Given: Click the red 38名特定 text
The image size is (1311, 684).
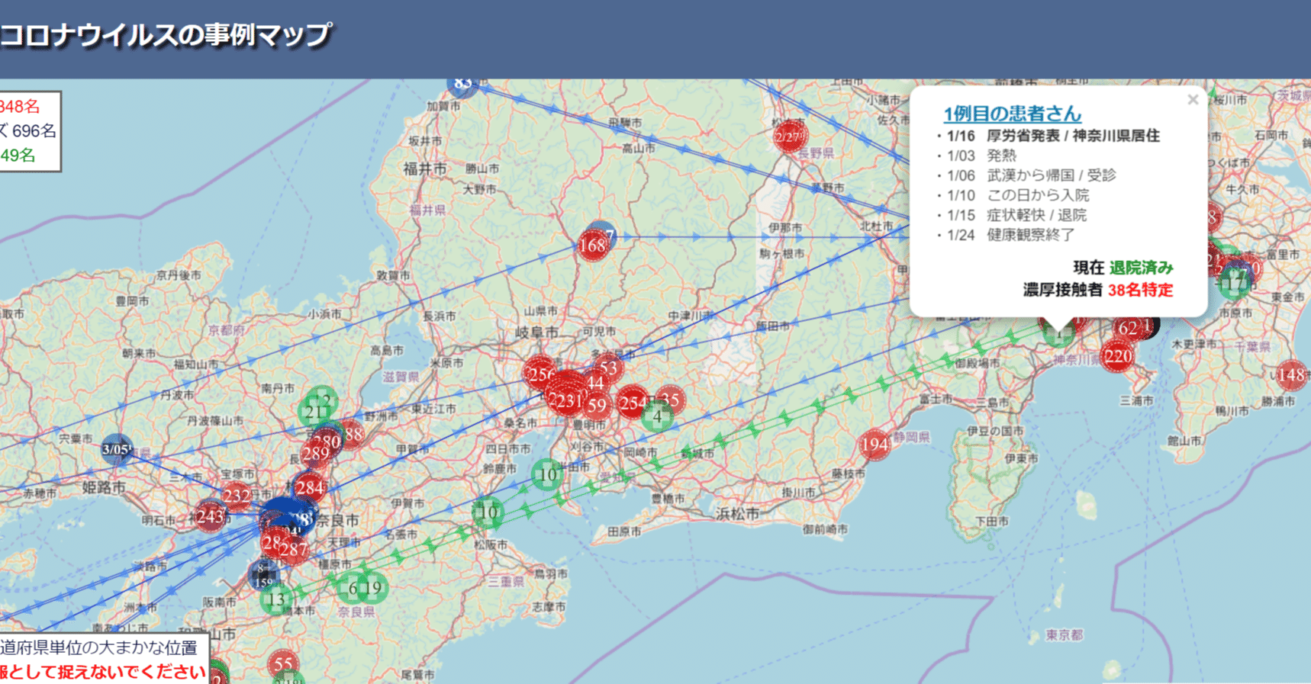Looking at the screenshot, I should (x=1140, y=290).
